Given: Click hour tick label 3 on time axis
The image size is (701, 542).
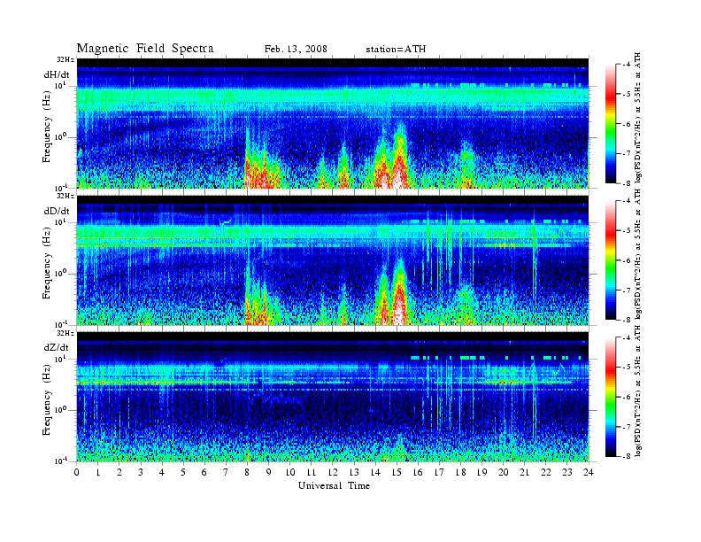Looking at the screenshot, I should 141,472.
